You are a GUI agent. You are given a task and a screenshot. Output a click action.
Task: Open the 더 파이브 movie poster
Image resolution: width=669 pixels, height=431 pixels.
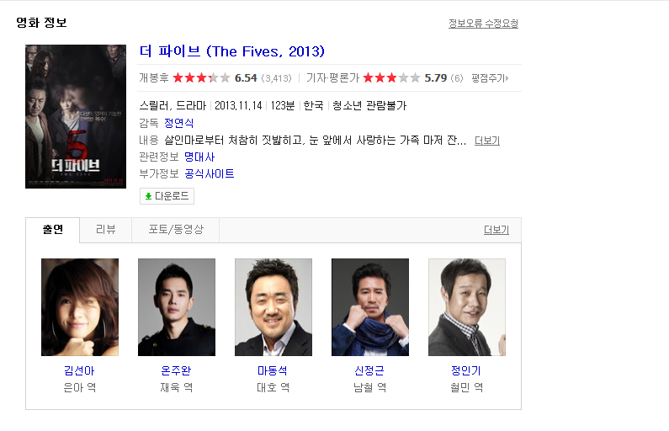pyautogui.click(x=76, y=116)
